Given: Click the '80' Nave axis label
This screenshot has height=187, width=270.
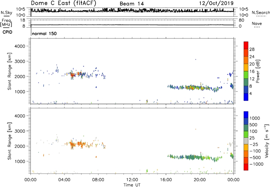Looking at the screenshot, I should (x=241, y=20).
